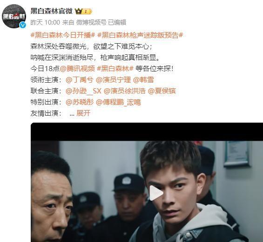The image size is (263, 242).
Task: Open hashtag #黑白森林今日开播#
Action: tap(63, 35)
